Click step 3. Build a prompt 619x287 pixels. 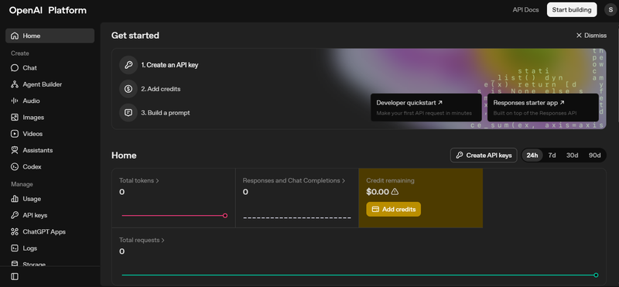pyautogui.click(x=166, y=113)
